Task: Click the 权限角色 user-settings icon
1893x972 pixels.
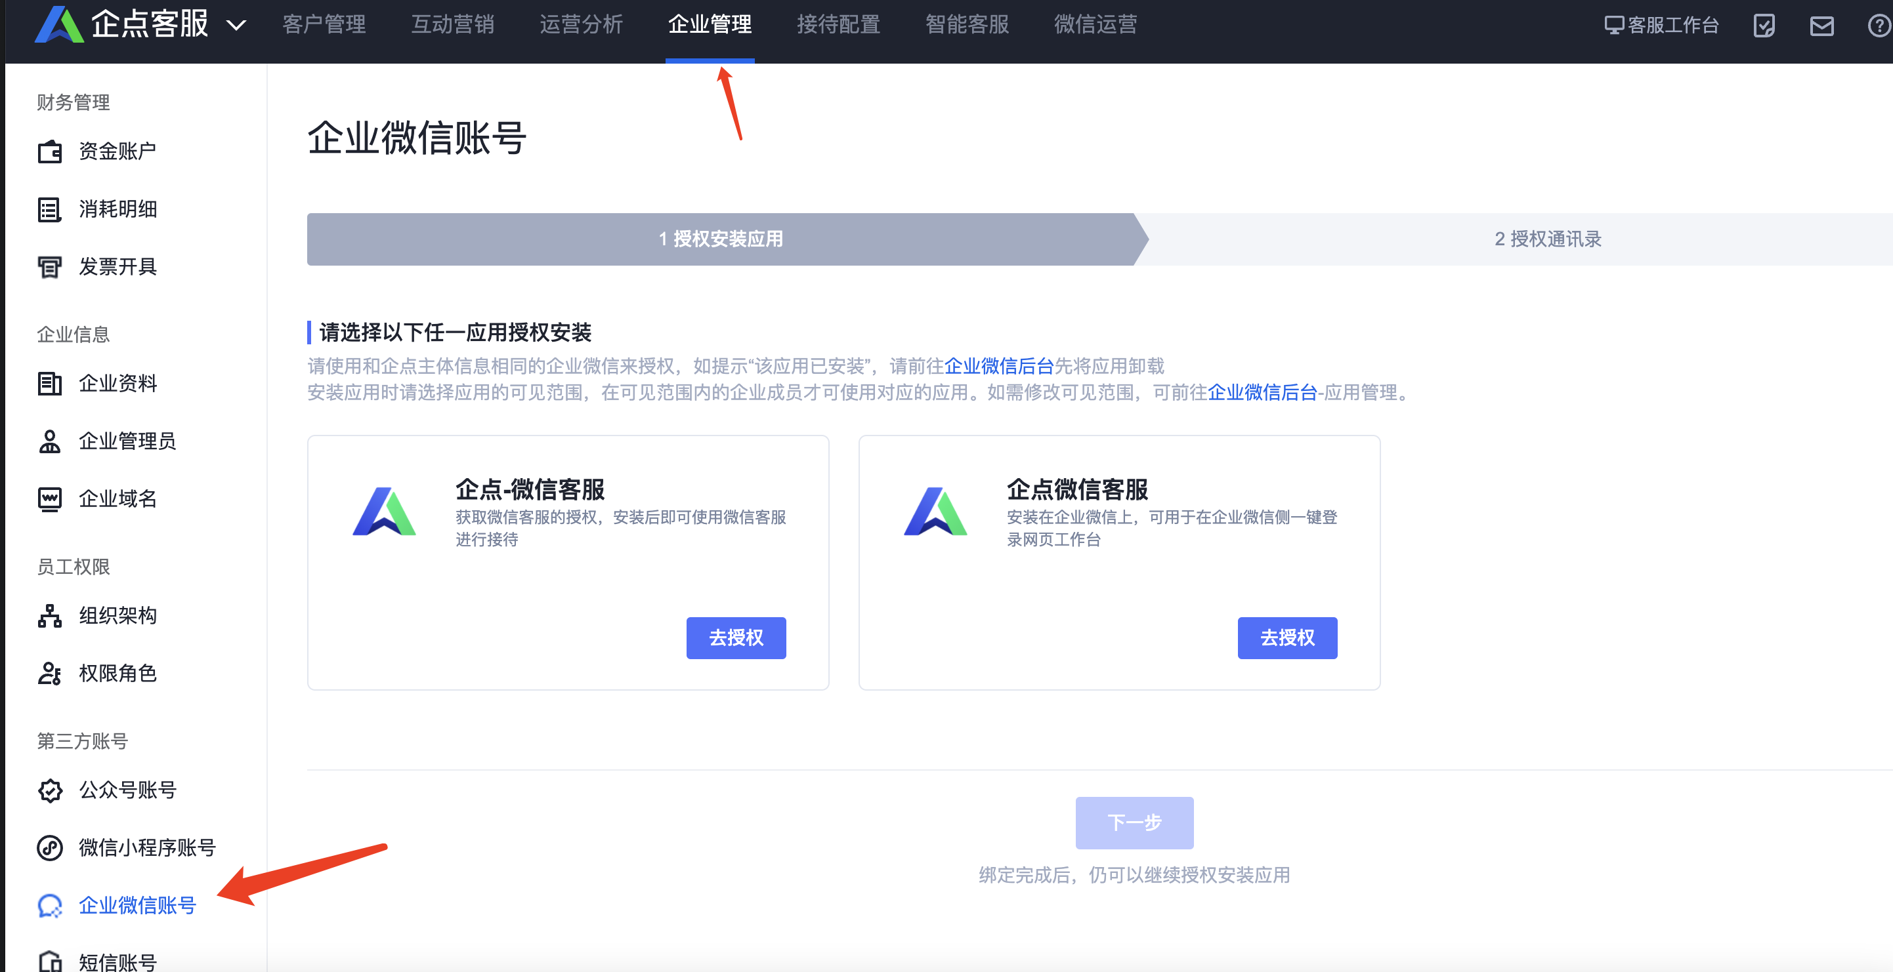Action: (50, 674)
